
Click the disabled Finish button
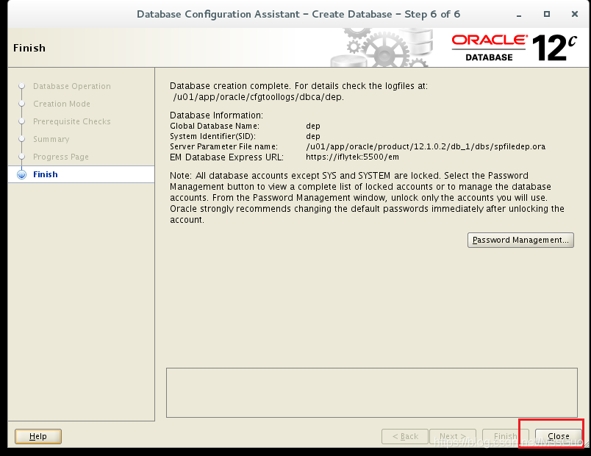click(505, 435)
